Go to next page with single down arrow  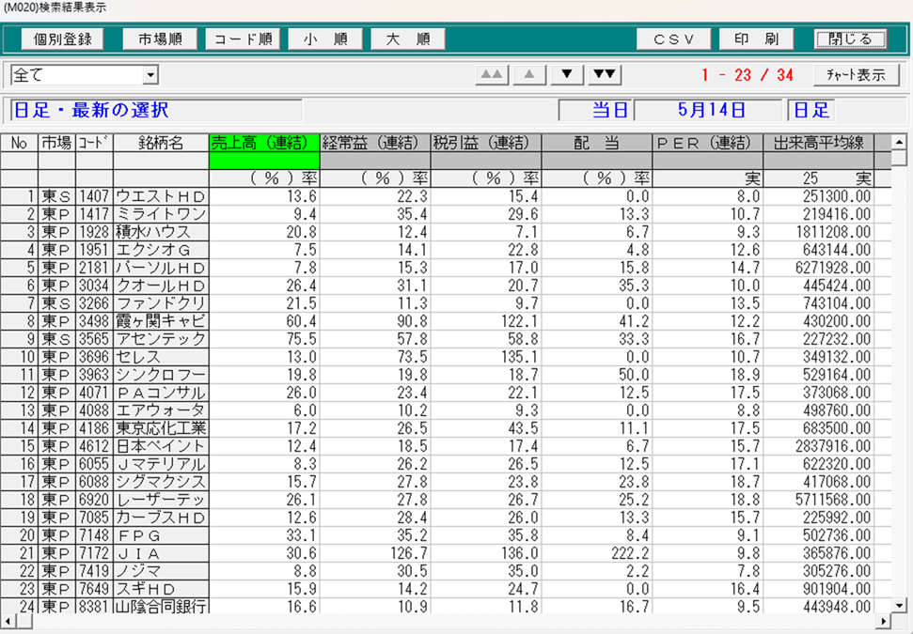click(x=567, y=74)
